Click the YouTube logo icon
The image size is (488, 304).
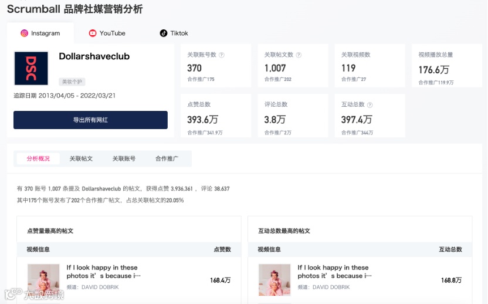[x=93, y=33]
